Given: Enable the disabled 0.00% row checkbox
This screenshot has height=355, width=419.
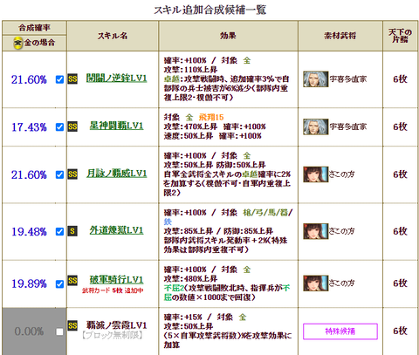Looking at the screenshot, I should pyautogui.click(x=59, y=331).
